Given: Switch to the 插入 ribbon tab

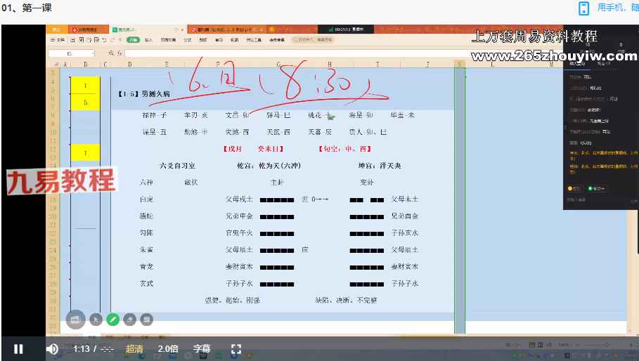Looking at the screenshot, I should click(x=148, y=40).
